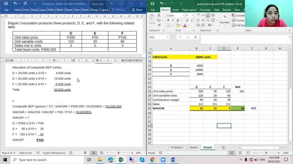Apply bold formatting in Excel
The image size is (293, 164).
pyautogui.click(x=168, y=20)
